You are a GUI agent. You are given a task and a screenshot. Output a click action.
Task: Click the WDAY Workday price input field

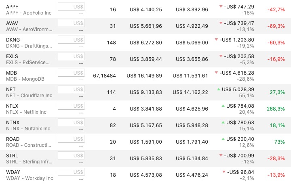[x=71, y=172]
